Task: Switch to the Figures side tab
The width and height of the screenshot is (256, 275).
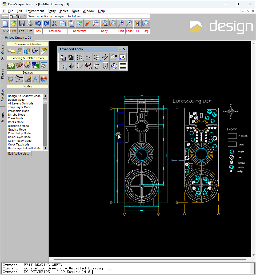Action: point(3,74)
